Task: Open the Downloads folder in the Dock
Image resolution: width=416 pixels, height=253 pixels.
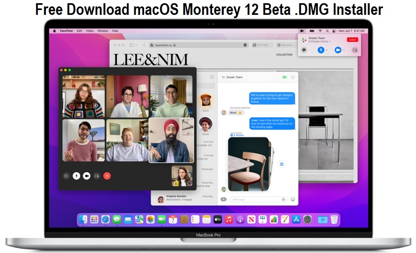Action: point(323,220)
